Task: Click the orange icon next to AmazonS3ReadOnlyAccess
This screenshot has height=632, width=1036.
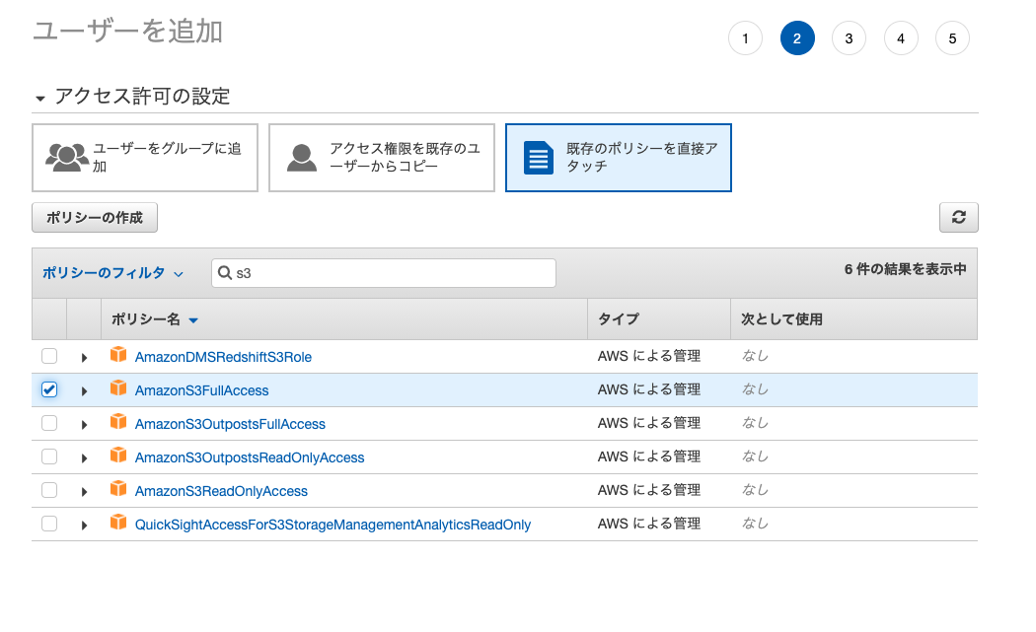Action: coord(119,490)
